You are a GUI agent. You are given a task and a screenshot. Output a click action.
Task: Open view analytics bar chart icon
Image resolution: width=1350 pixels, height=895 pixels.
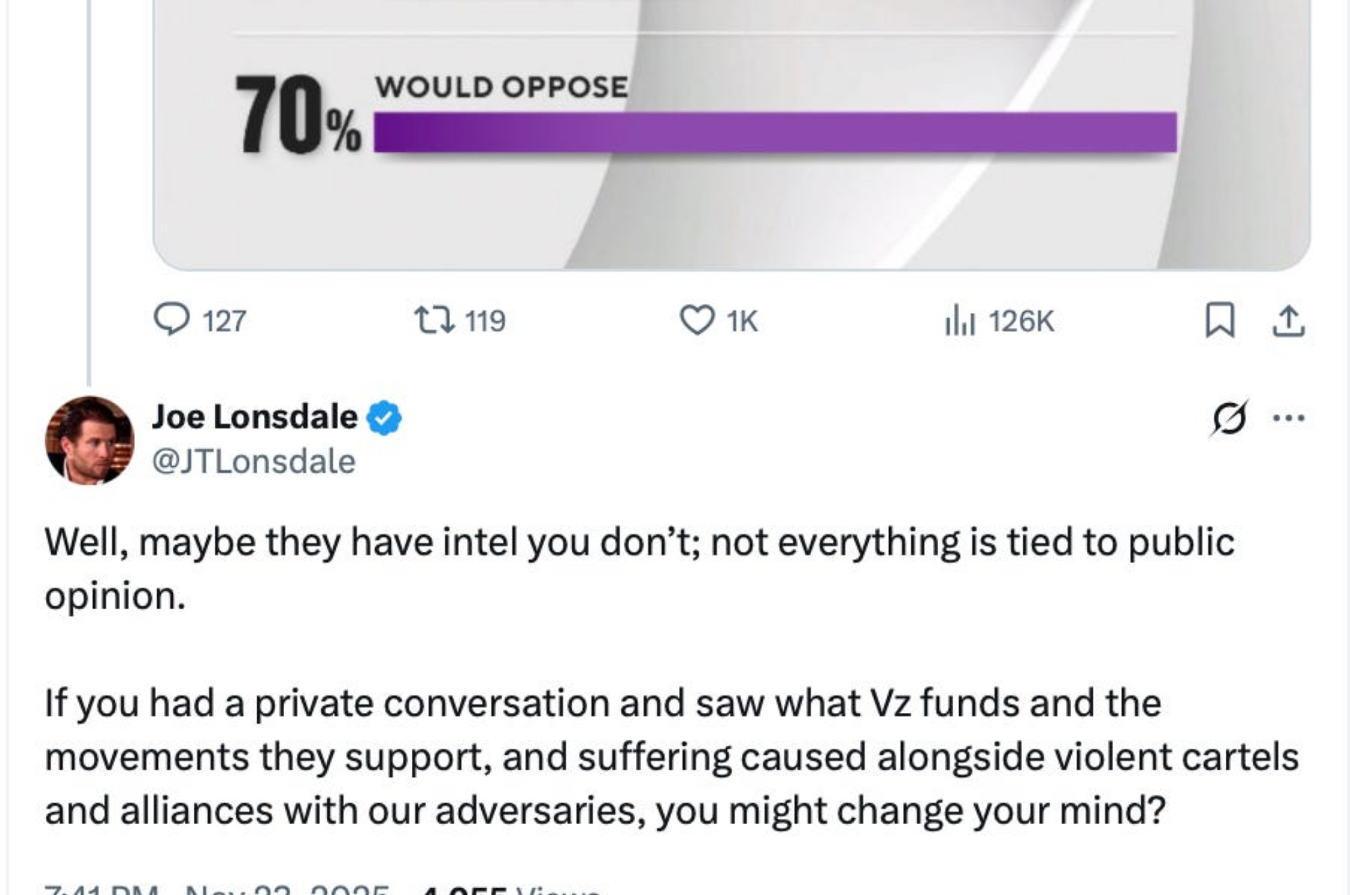pyautogui.click(x=960, y=320)
